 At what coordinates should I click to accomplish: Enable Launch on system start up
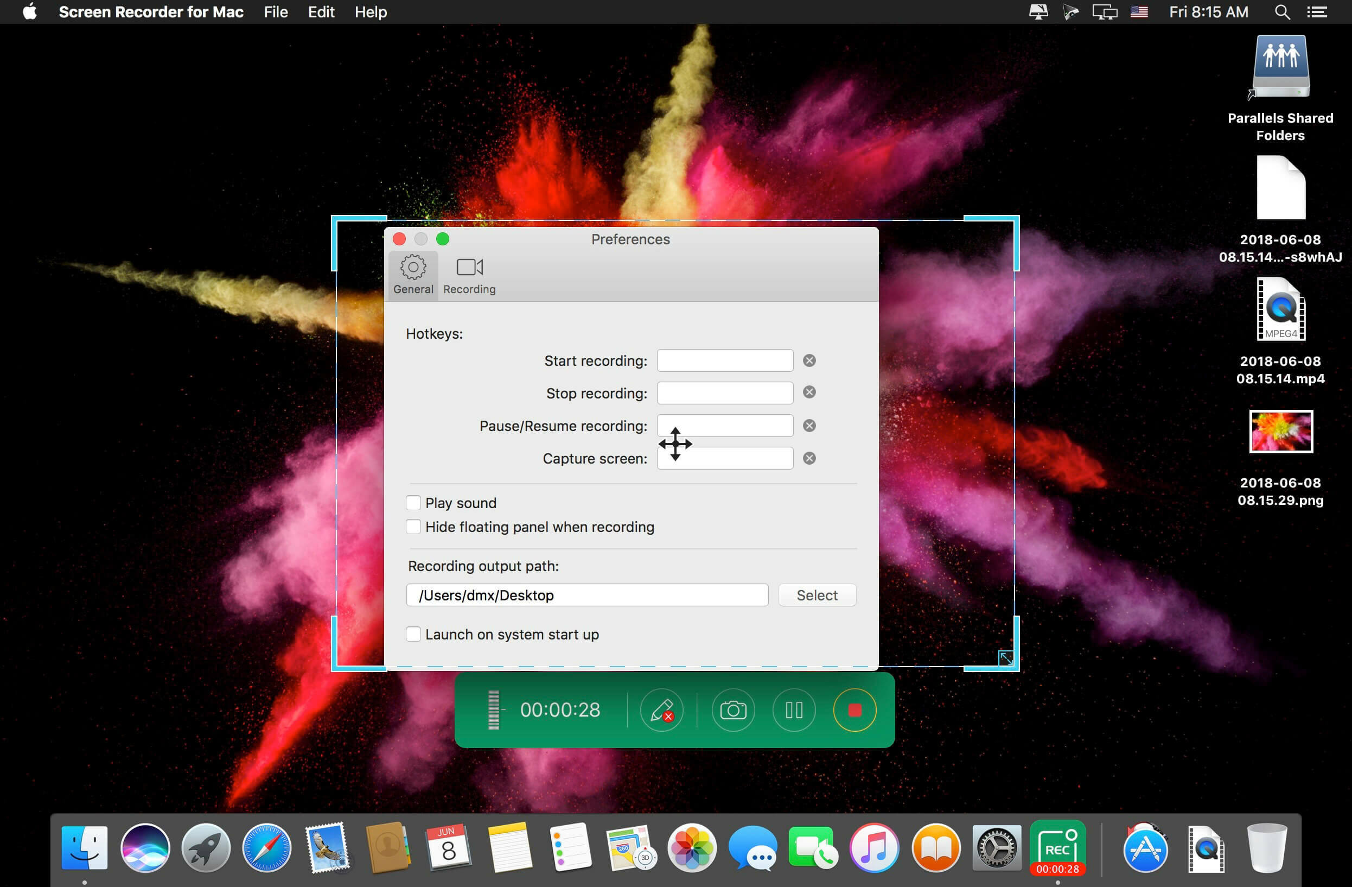(x=413, y=634)
